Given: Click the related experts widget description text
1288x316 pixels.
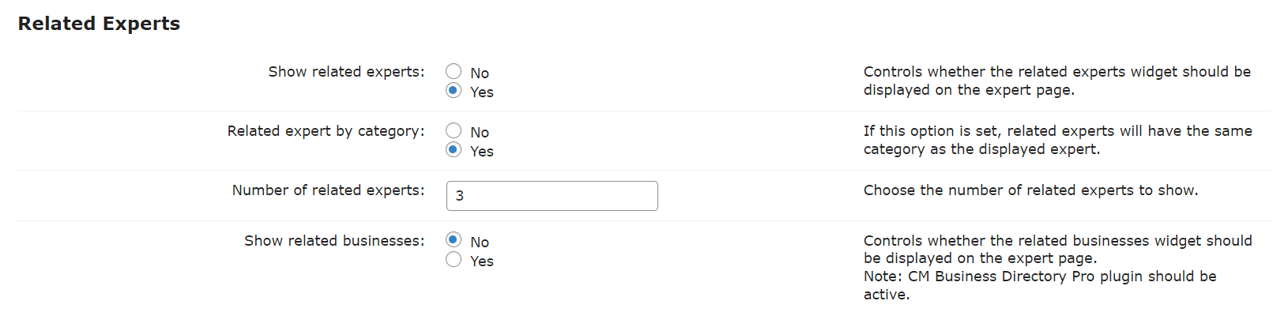Looking at the screenshot, I should tap(1056, 81).
